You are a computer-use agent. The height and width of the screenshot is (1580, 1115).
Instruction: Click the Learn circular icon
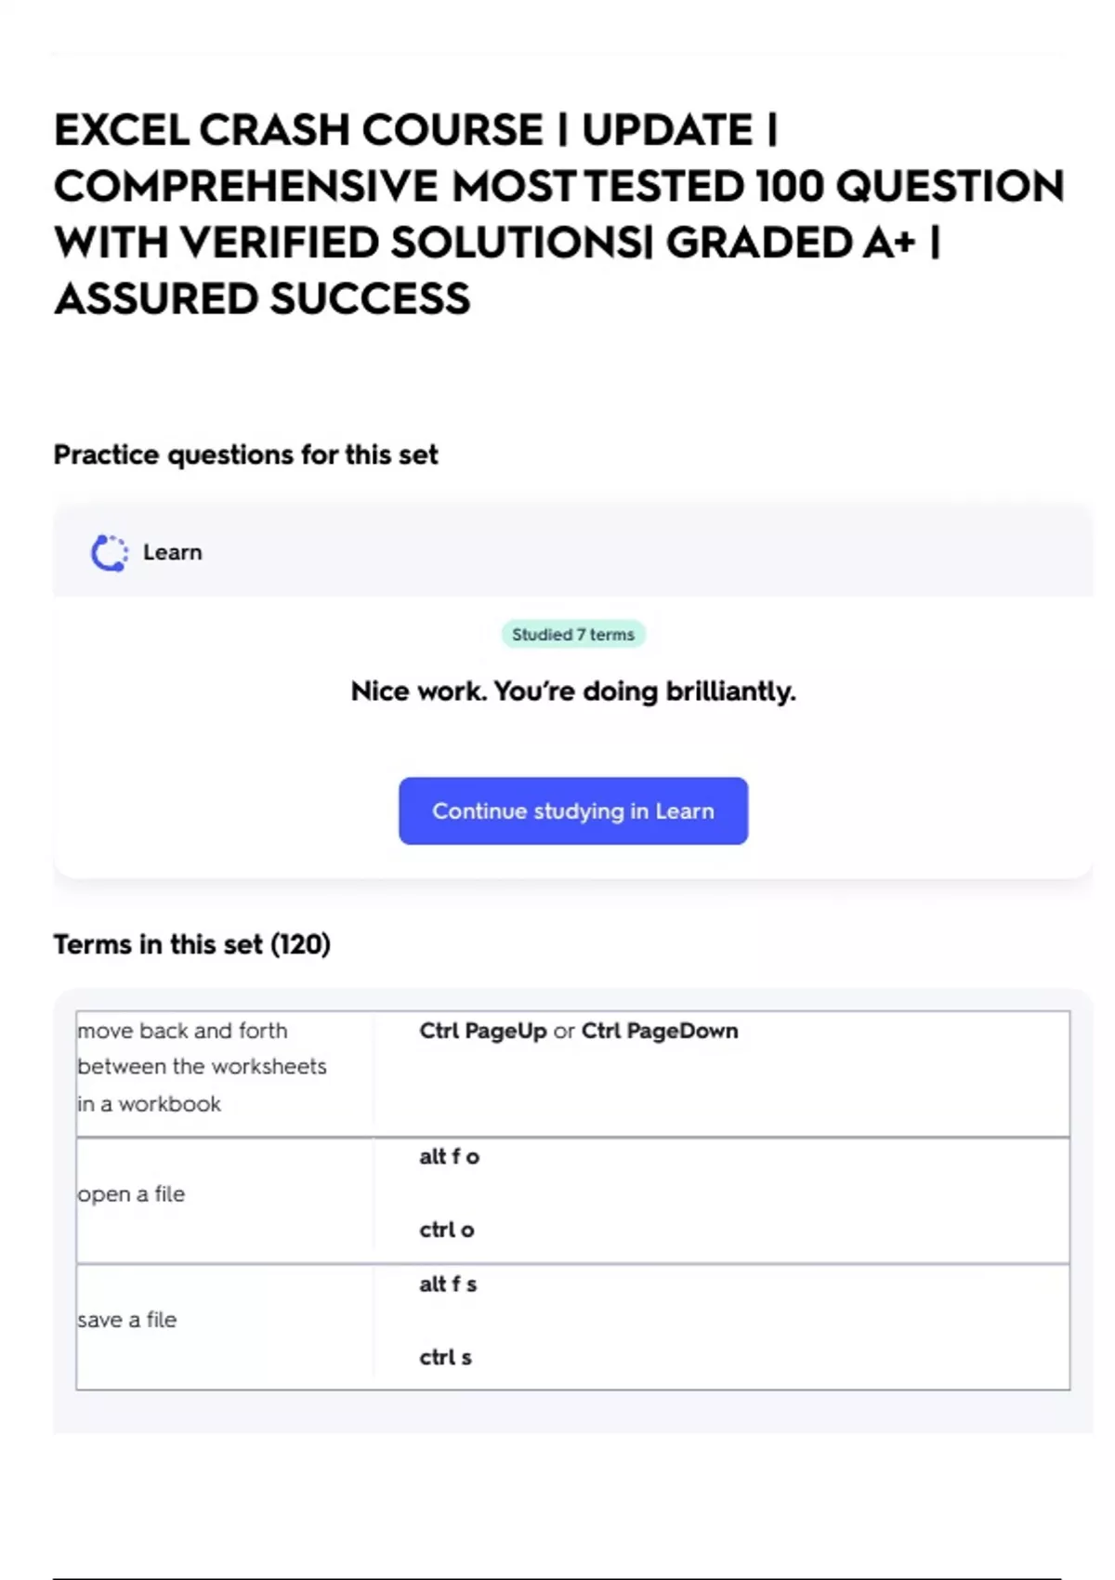pos(110,553)
